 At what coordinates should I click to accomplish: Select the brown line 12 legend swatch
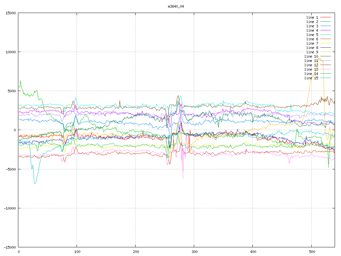[326, 65]
